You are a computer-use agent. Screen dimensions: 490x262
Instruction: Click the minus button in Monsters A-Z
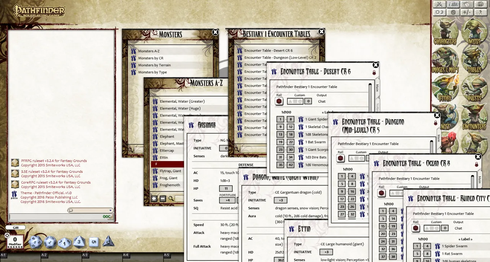(x=163, y=199)
